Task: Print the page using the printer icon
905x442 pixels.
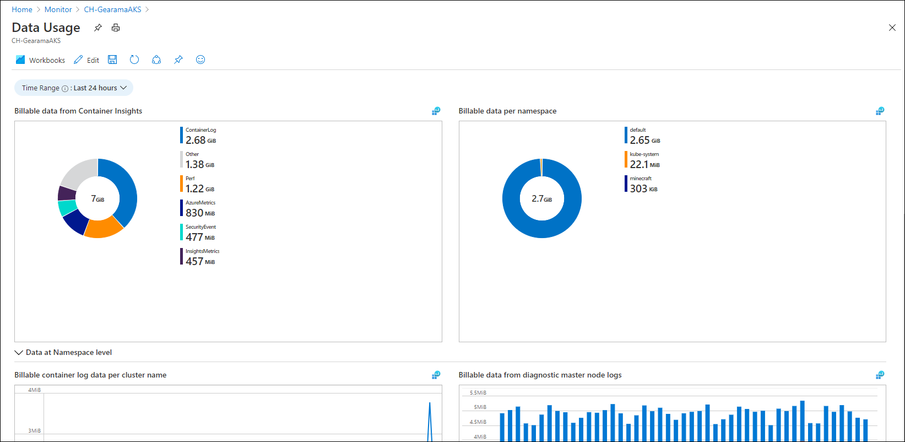Action: pos(116,28)
